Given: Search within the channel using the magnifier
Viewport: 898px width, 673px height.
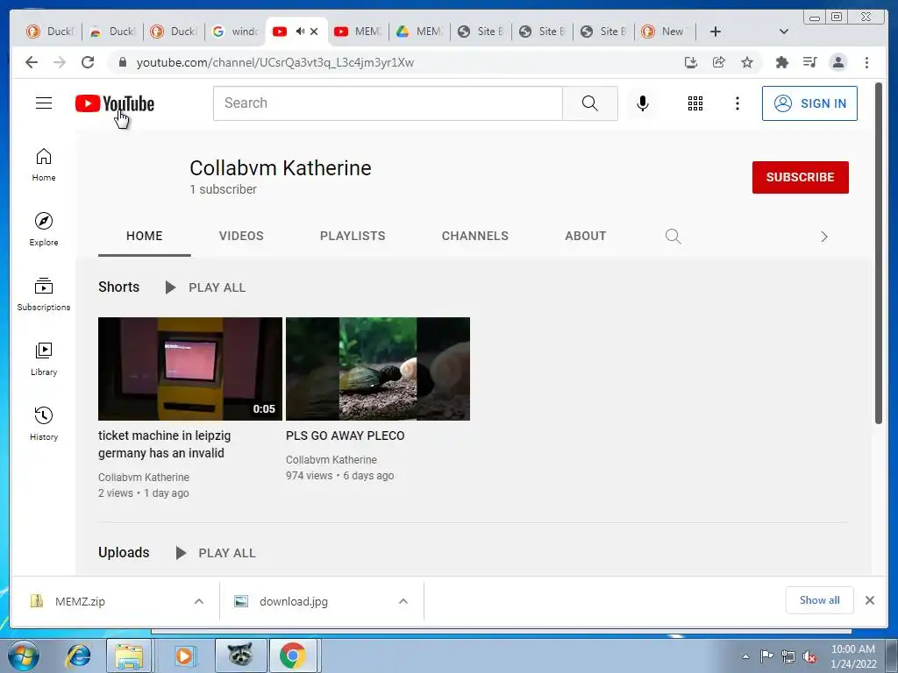Looking at the screenshot, I should [673, 236].
